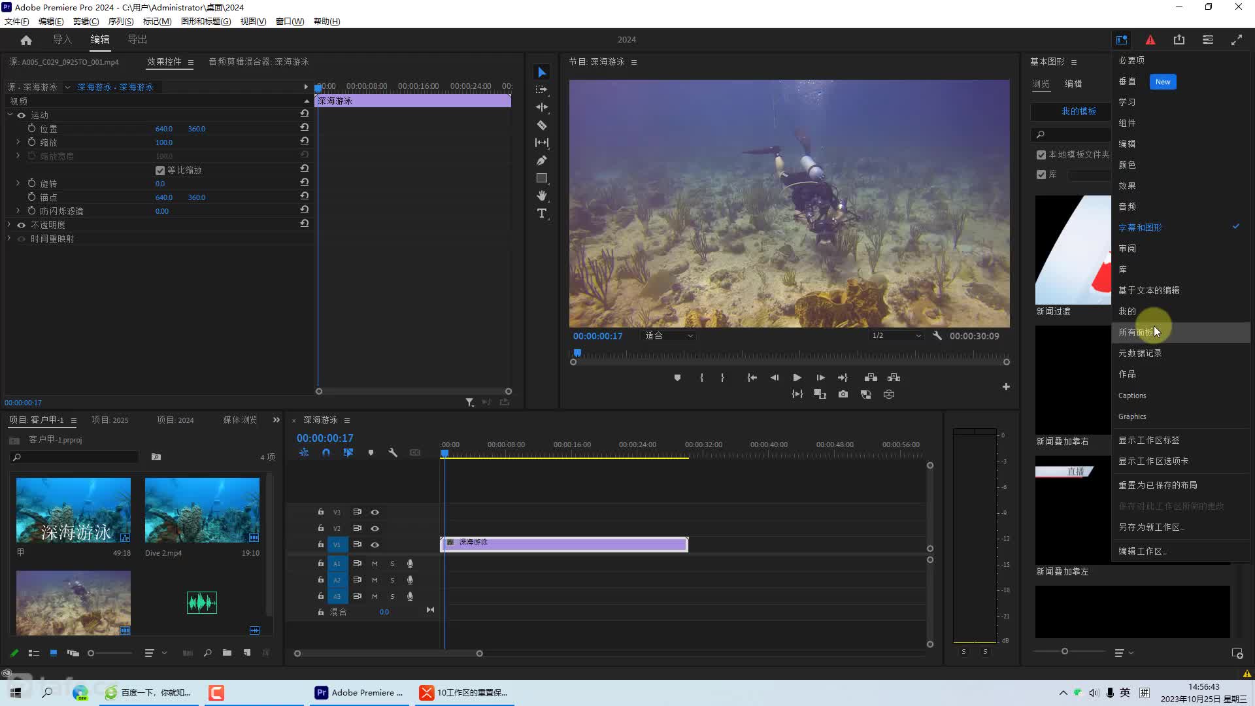
Task: Select the Selection tool arrow
Action: pyautogui.click(x=541, y=72)
